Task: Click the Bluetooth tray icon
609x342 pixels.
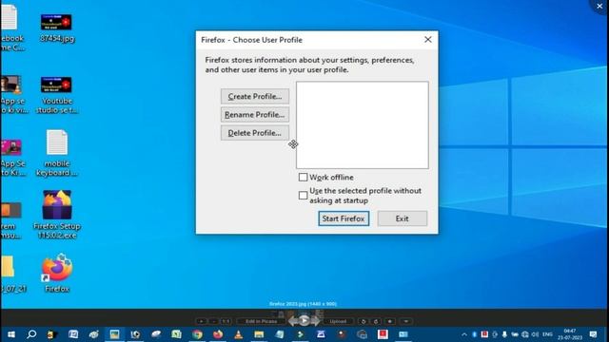Action: click(x=474, y=334)
